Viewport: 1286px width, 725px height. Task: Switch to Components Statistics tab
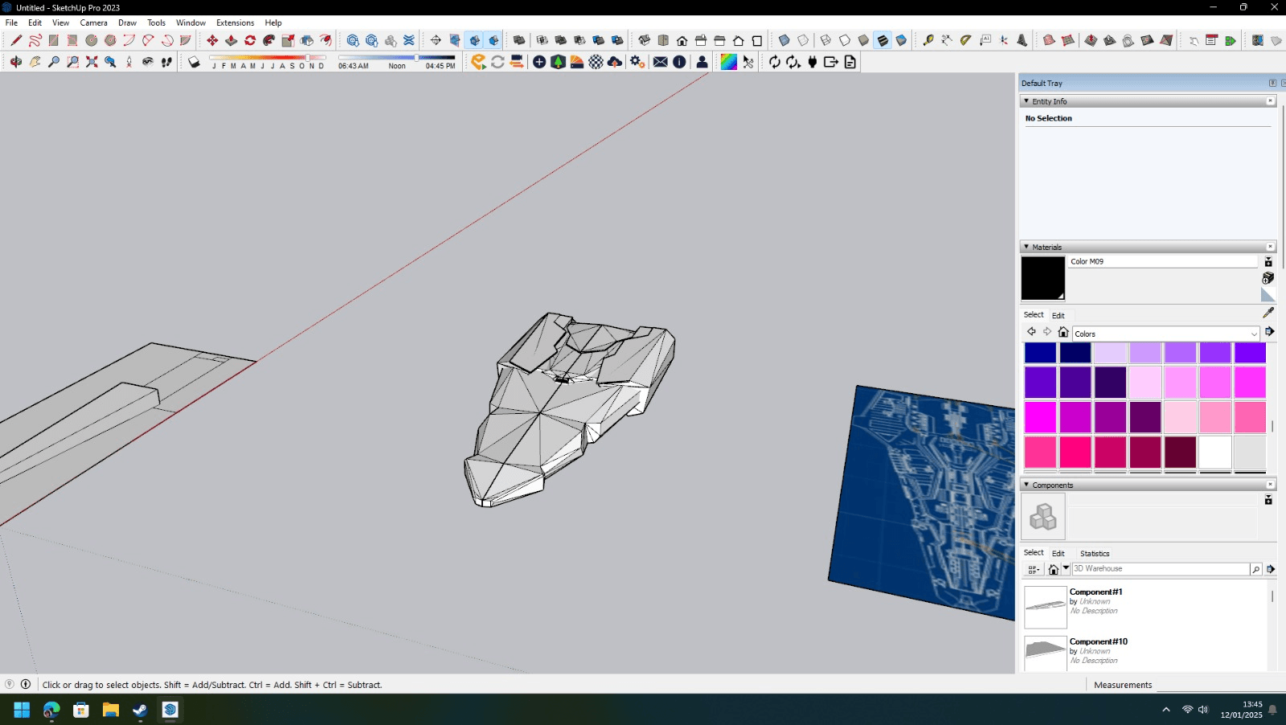(1094, 553)
